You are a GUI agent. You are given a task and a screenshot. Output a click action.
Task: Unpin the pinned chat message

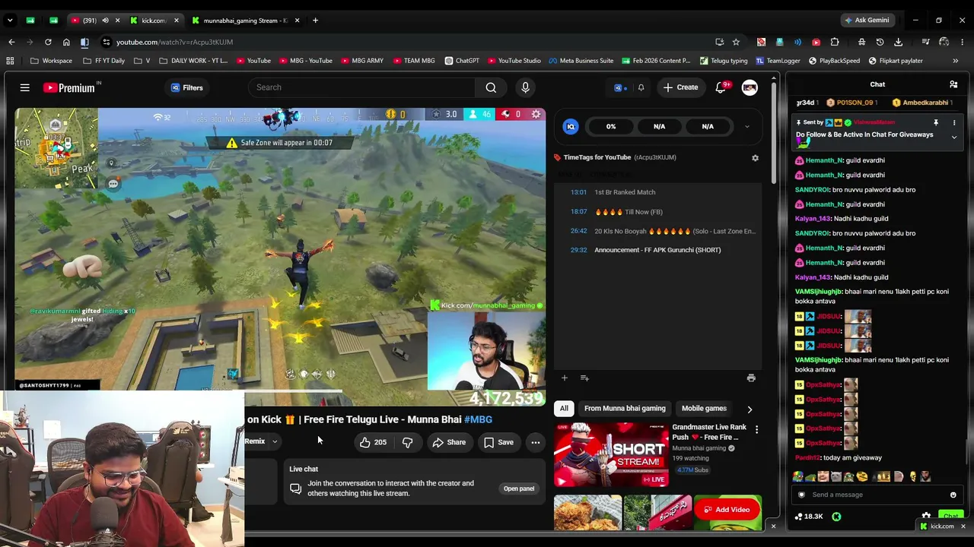(936, 122)
